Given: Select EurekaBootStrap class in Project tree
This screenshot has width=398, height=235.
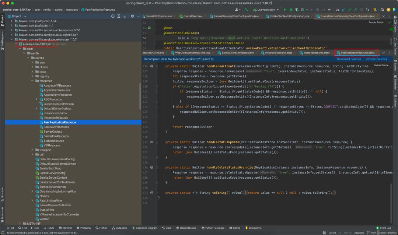Looking at the screenshot, I should pyautogui.click(x=50, y=168).
